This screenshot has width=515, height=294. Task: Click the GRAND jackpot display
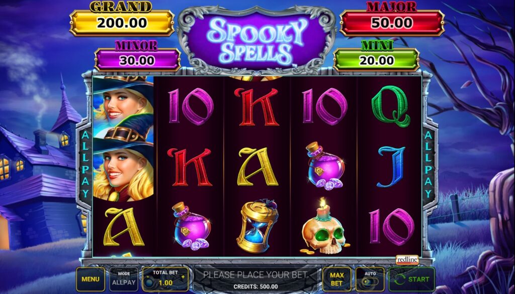(122, 23)
